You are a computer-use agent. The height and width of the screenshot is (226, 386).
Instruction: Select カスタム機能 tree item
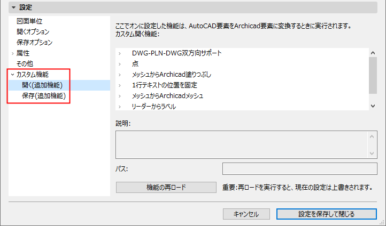point(33,74)
